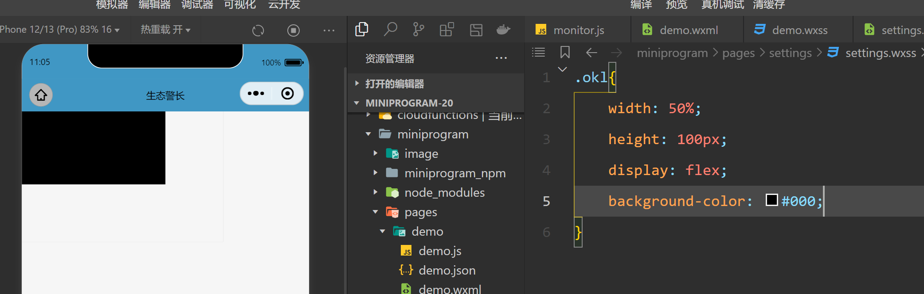Open the demo.json file
Viewport: 924px width, 294px height.
[x=447, y=270]
